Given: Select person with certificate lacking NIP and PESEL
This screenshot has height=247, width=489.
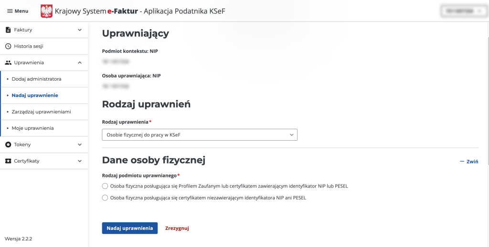Looking at the screenshot, I should (105, 197).
